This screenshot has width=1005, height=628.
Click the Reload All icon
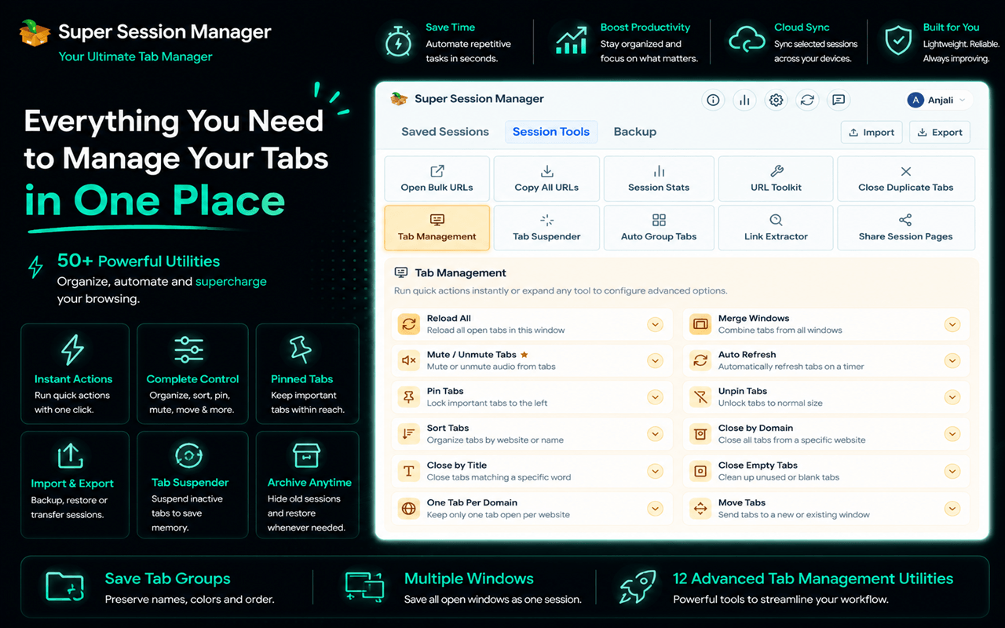[x=408, y=324]
